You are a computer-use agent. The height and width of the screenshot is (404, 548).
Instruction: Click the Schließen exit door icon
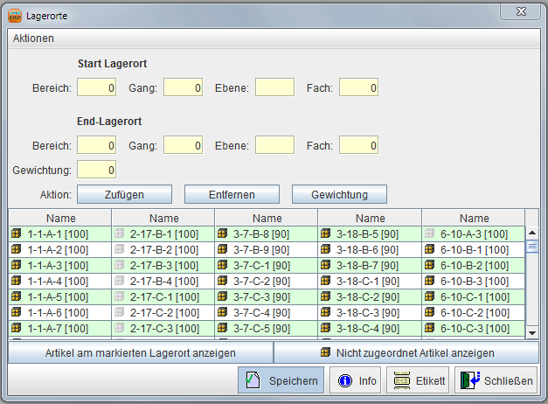pyautogui.click(x=471, y=381)
